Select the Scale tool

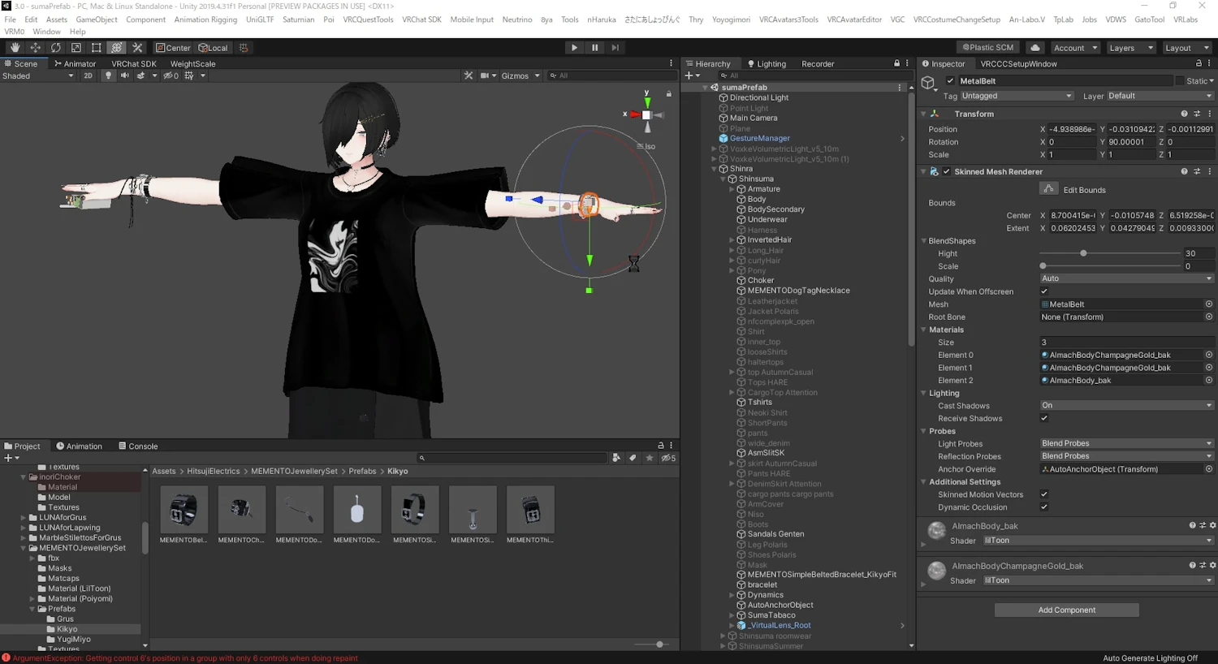[x=76, y=48]
